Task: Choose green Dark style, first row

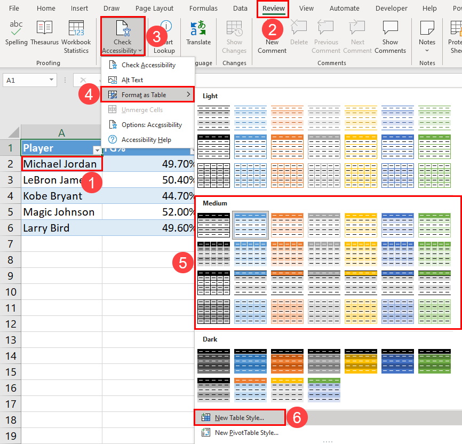Action: click(x=434, y=361)
